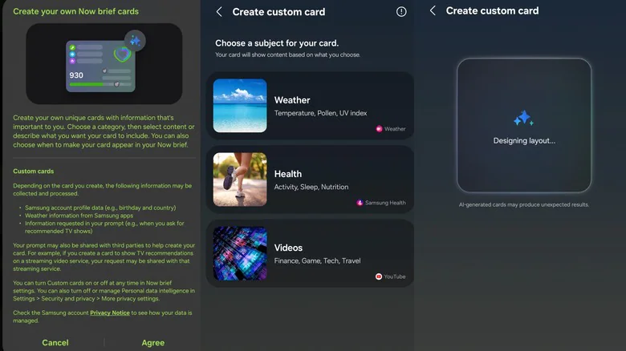Click the running shoes Health thumbnail
The image size is (626, 351).
(240, 180)
